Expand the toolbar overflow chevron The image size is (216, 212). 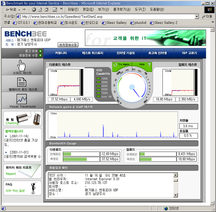pyautogui.click(x=61, y=9)
